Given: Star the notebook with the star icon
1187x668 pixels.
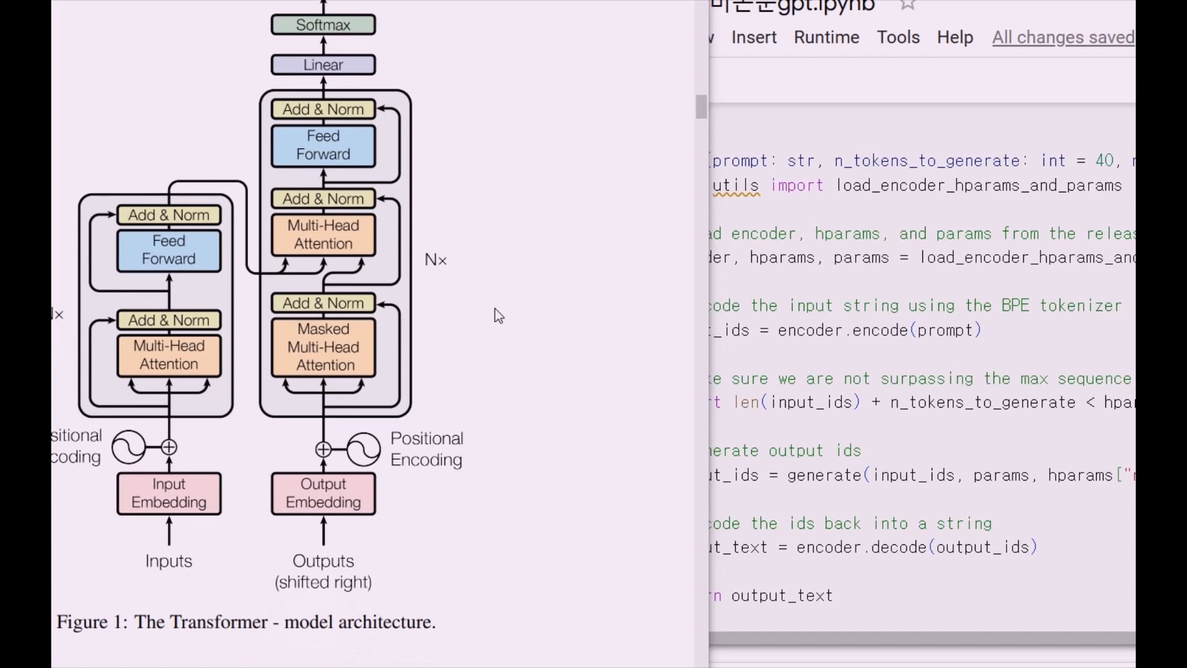Looking at the screenshot, I should pos(908,5).
